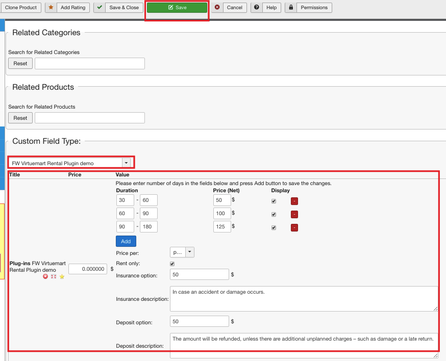
Task: Reset the Related Categories search
Action: (x=20, y=63)
